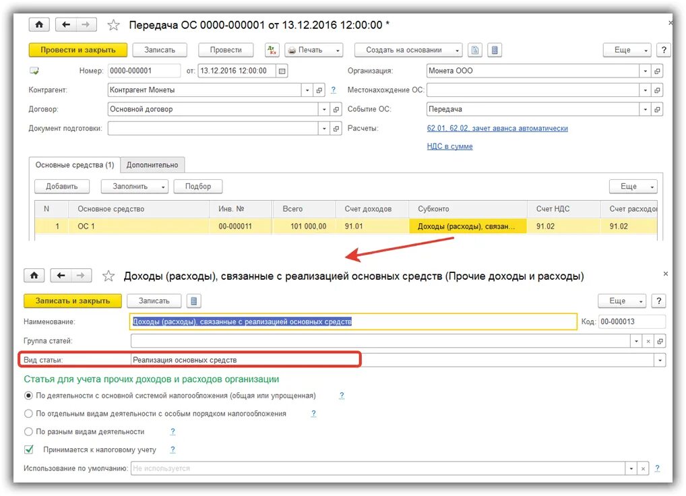
Task: Clear the Использование по умолчанию field
Action: tap(643, 468)
